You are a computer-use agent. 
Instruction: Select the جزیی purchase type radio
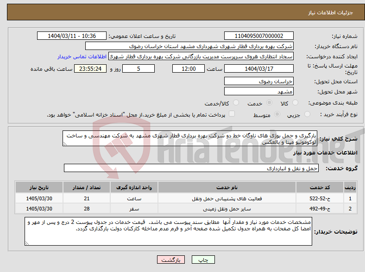click(307, 114)
